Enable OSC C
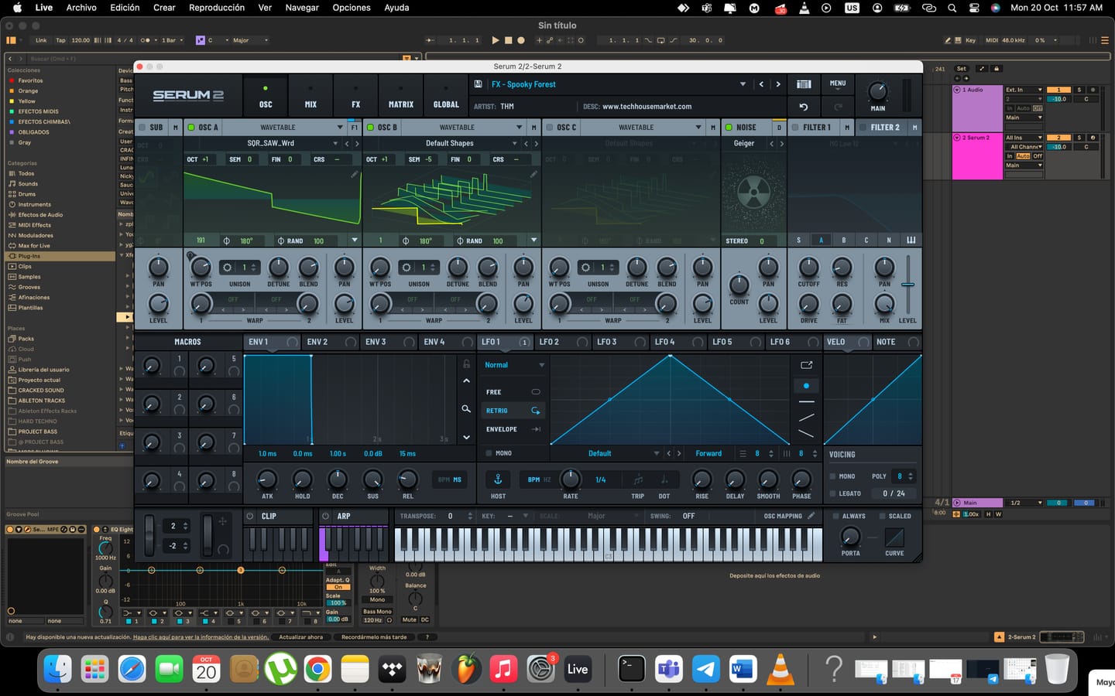 click(x=549, y=128)
